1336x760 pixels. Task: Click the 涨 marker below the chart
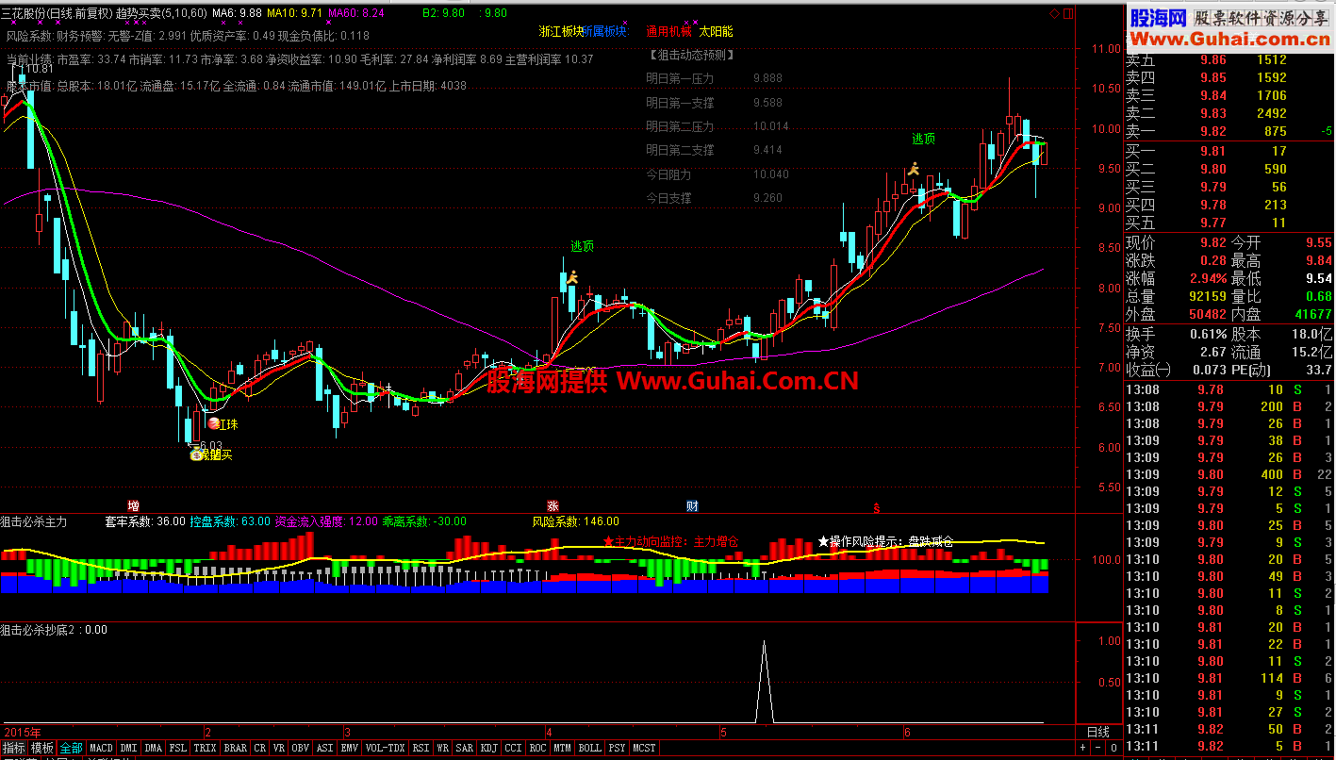coord(553,505)
